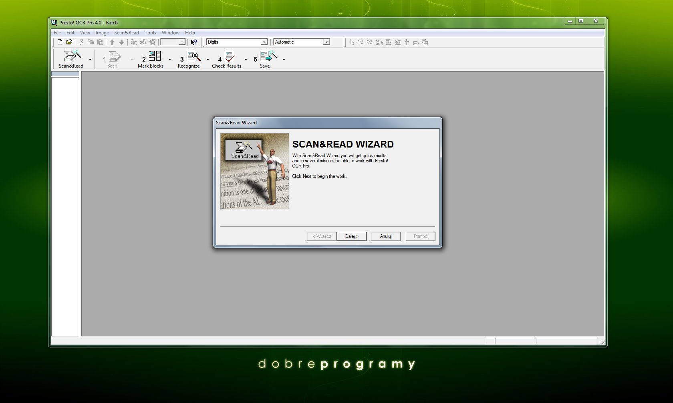Open the Scan&Read menu
673x403 pixels.
(127, 33)
